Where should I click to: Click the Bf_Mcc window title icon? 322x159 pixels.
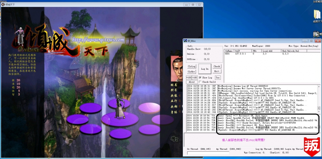[185, 41]
